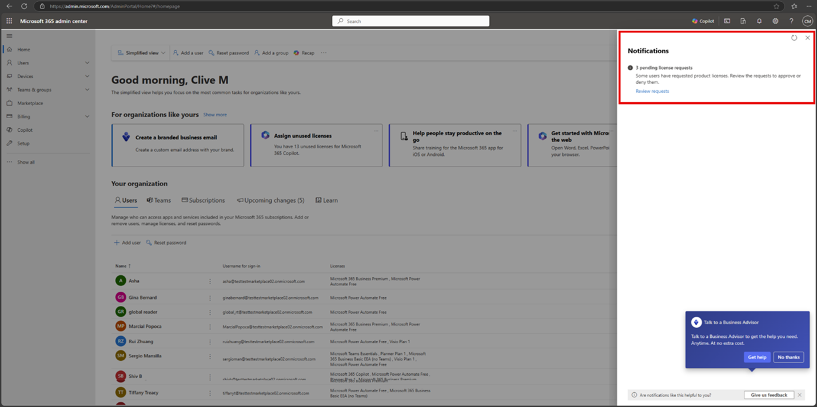Click Get help in Business Advisor popup
817x407 pixels.
(x=757, y=357)
